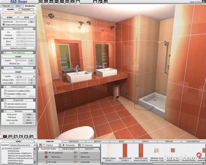Click the Okolní světlo slider
The width and height of the screenshot is (206, 165).
point(25,38)
